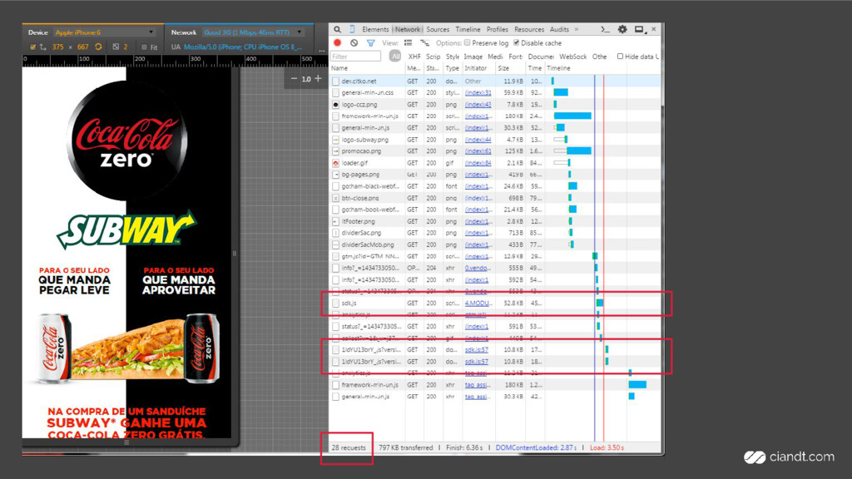Click the red record network log button
This screenshot has width=852, height=479.
coord(338,43)
